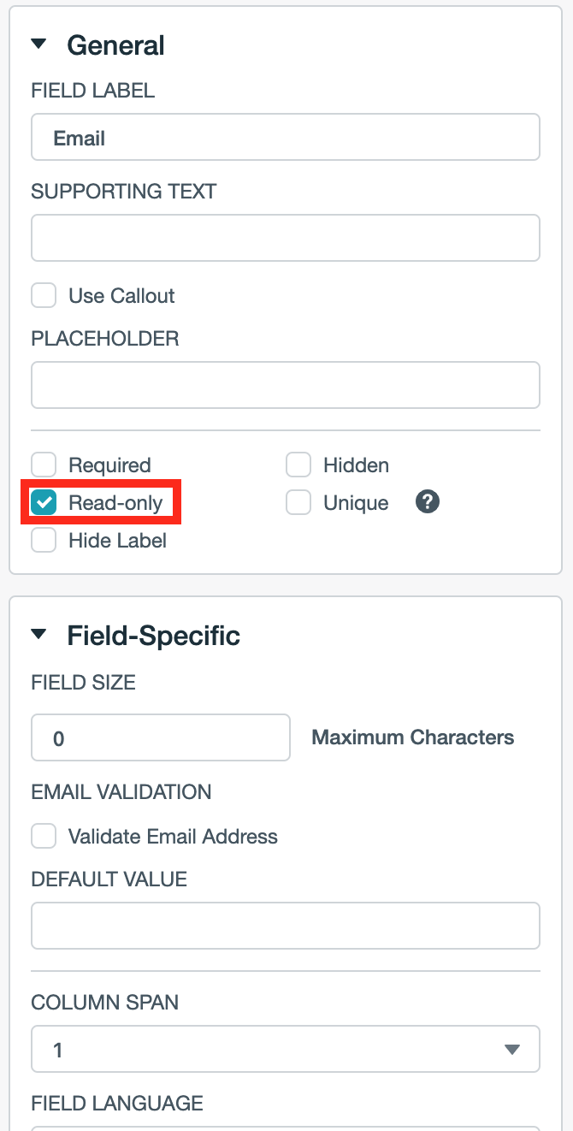The height and width of the screenshot is (1131, 573).
Task: Enable Hide Label
Action: [x=44, y=541]
